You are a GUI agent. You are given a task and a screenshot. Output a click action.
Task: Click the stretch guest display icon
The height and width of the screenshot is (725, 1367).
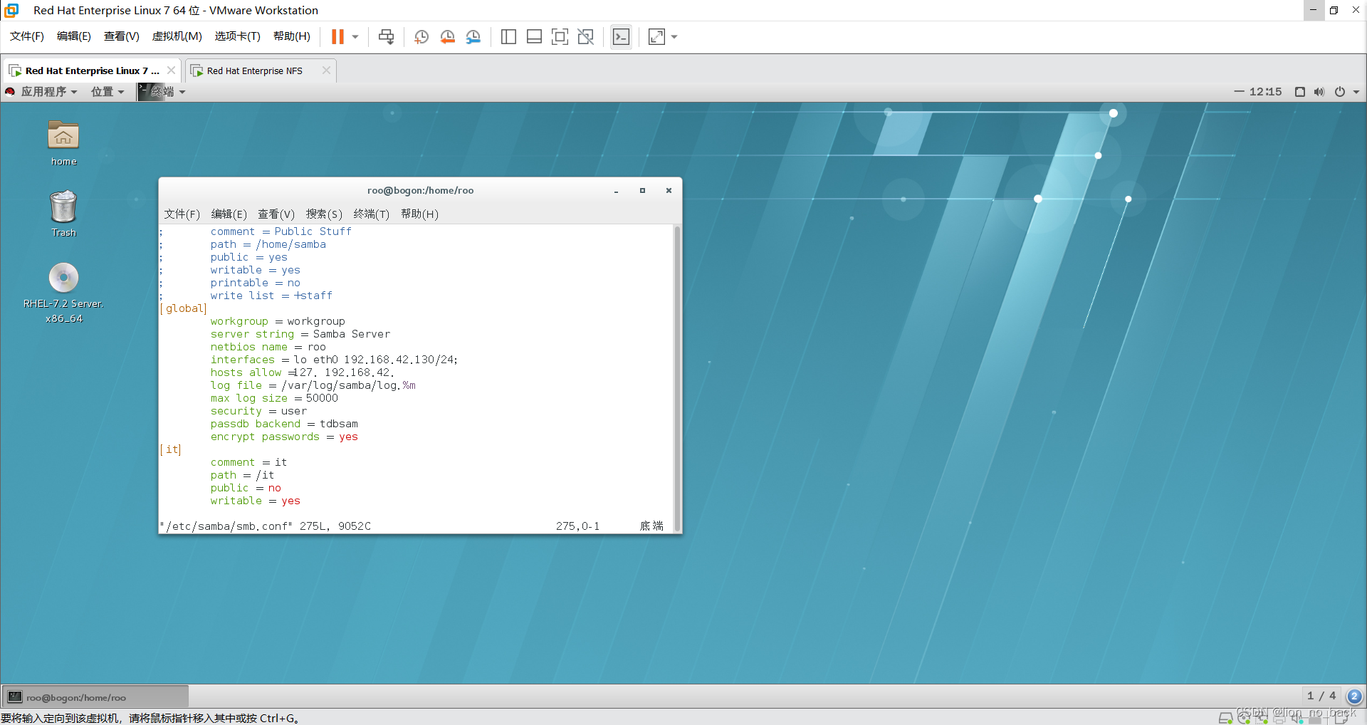[x=656, y=36]
